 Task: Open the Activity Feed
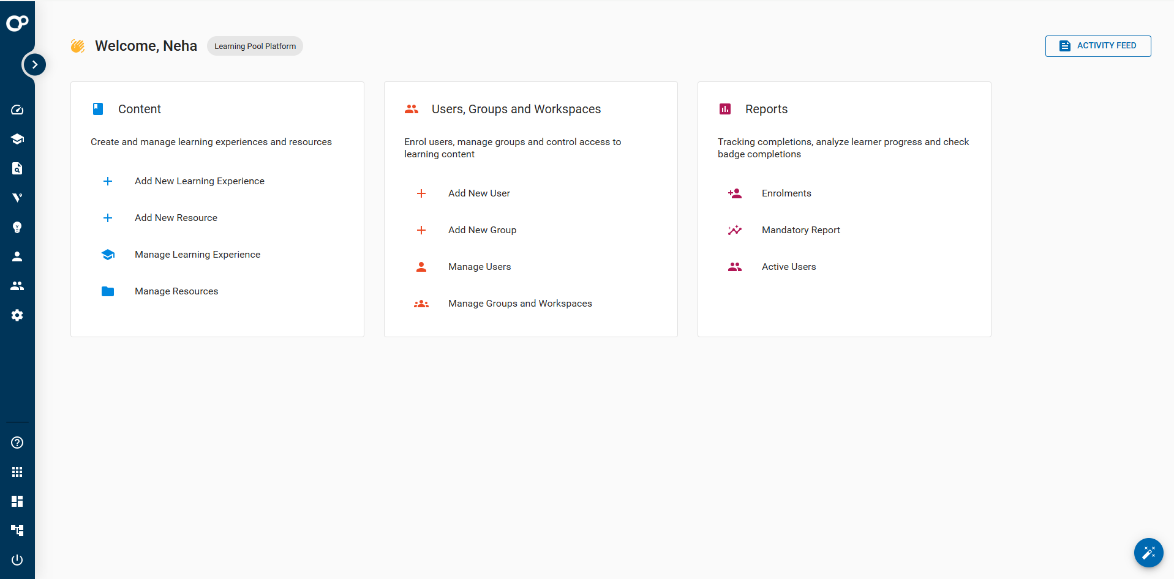click(x=1098, y=46)
